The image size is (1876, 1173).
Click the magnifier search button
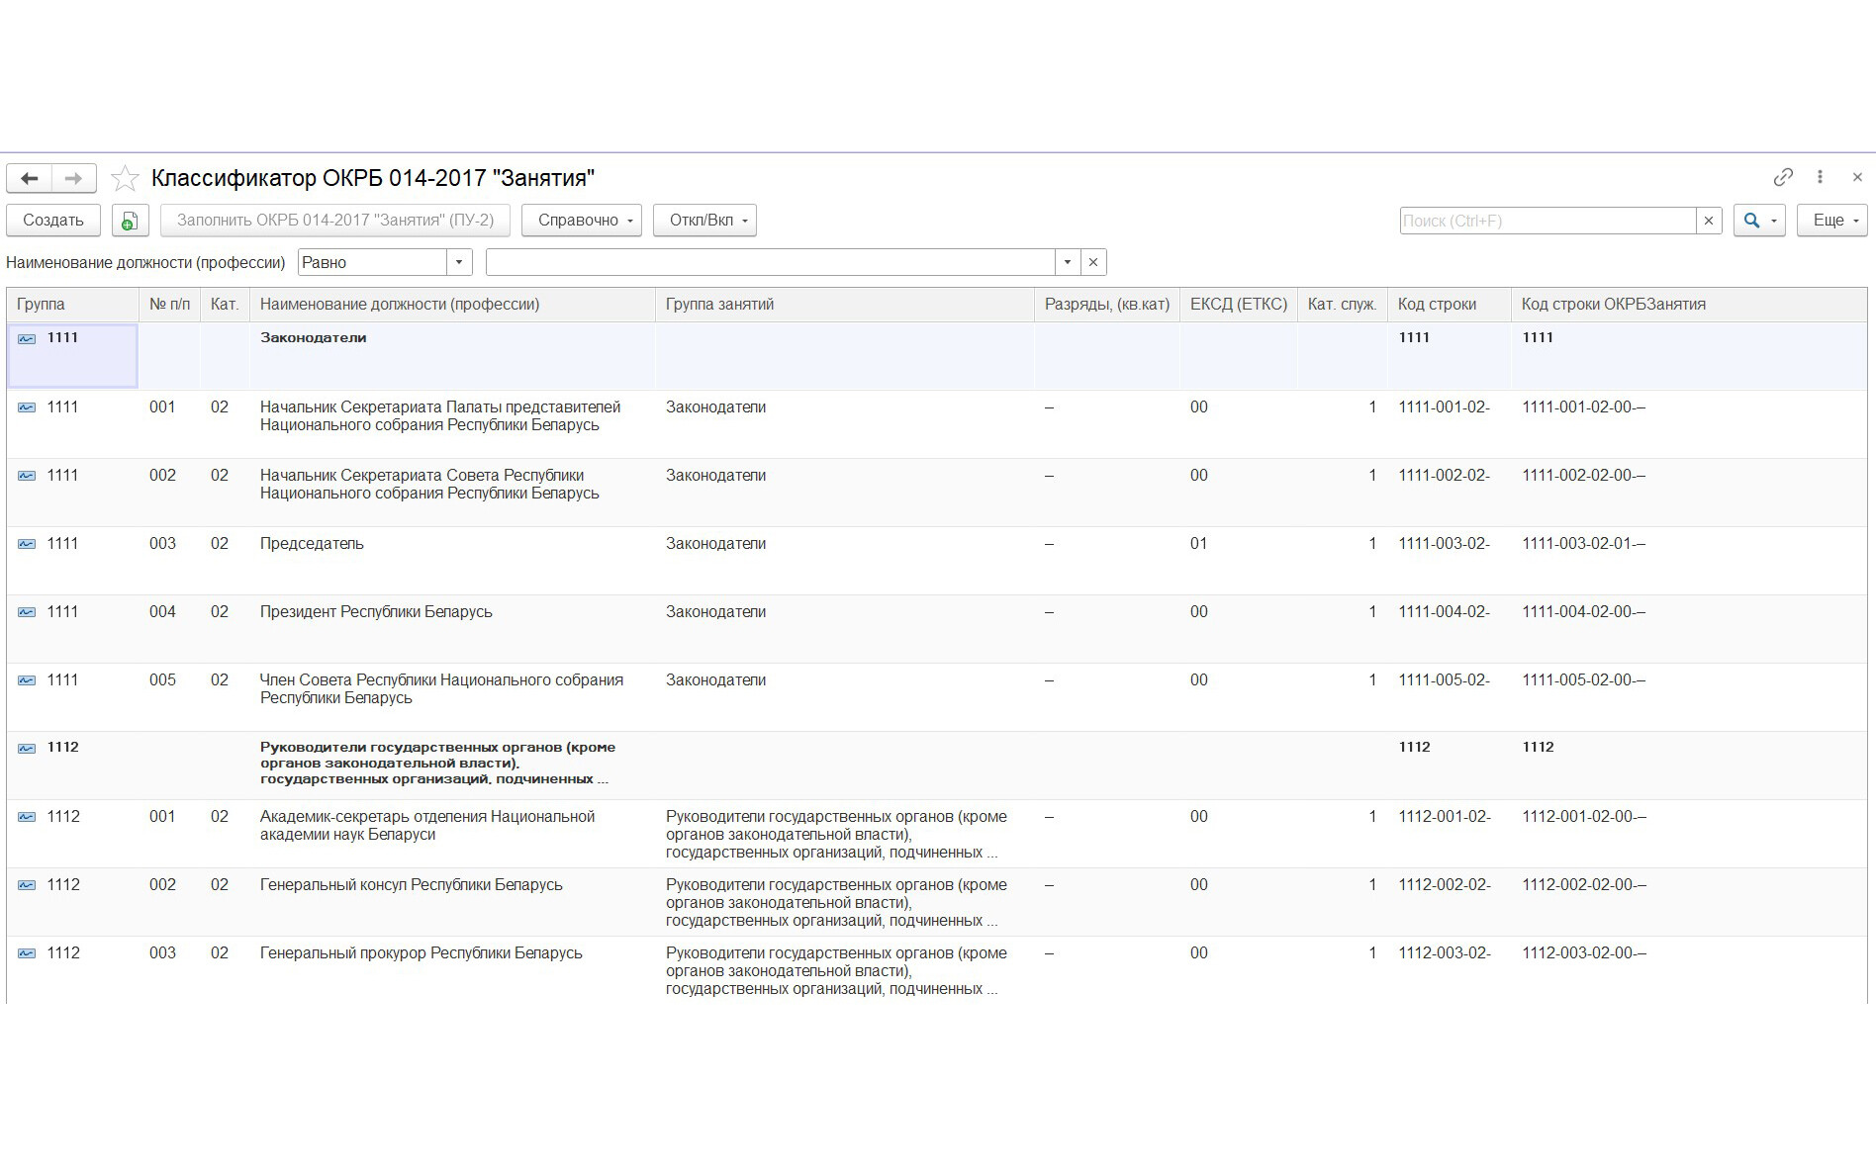(1752, 221)
